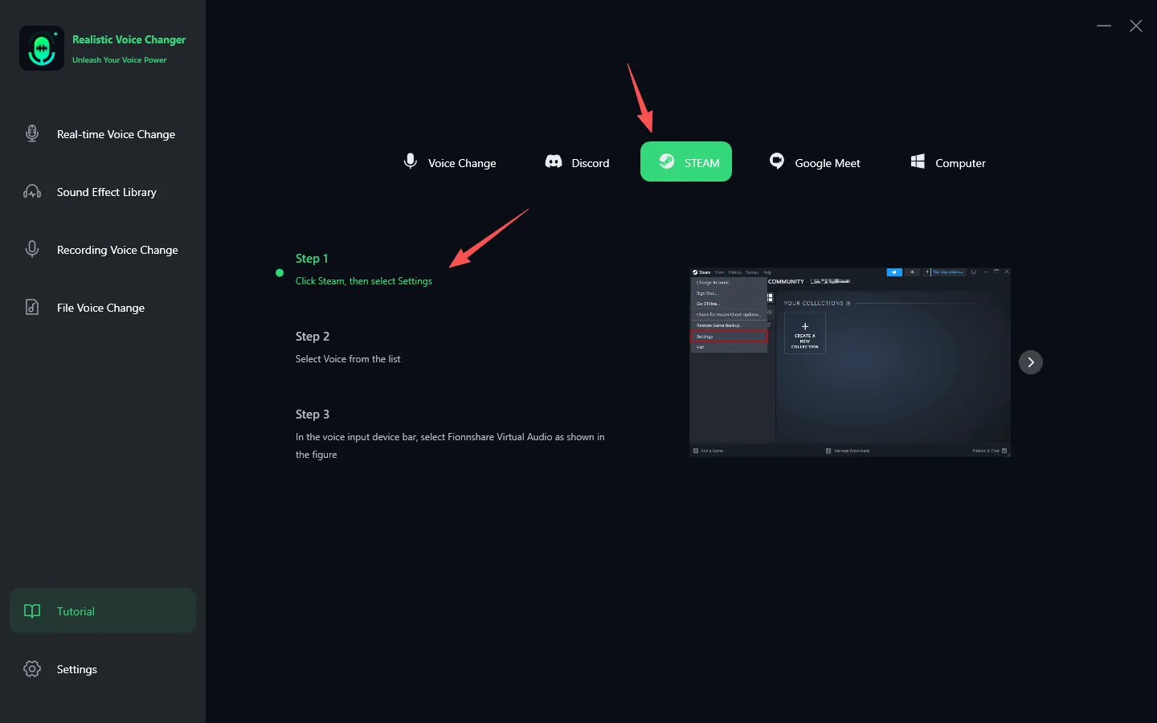Switch to the Voice Change tutorial tab
Image resolution: width=1157 pixels, height=723 pixels.
coord(450,162)
